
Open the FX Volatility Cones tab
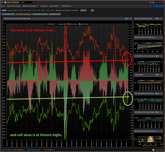8,14
